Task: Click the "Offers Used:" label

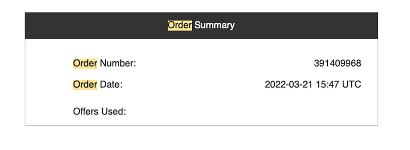Action: click(99, 111)
